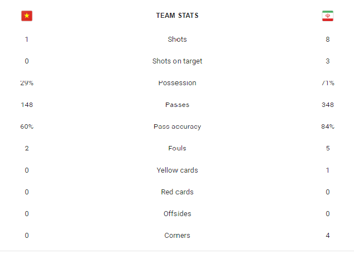Click the Shots on target label

pos(177,61)
